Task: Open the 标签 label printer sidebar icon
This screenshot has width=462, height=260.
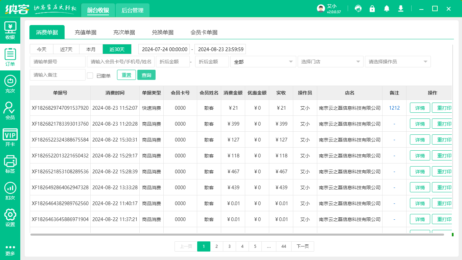Action: coord(10,164)
